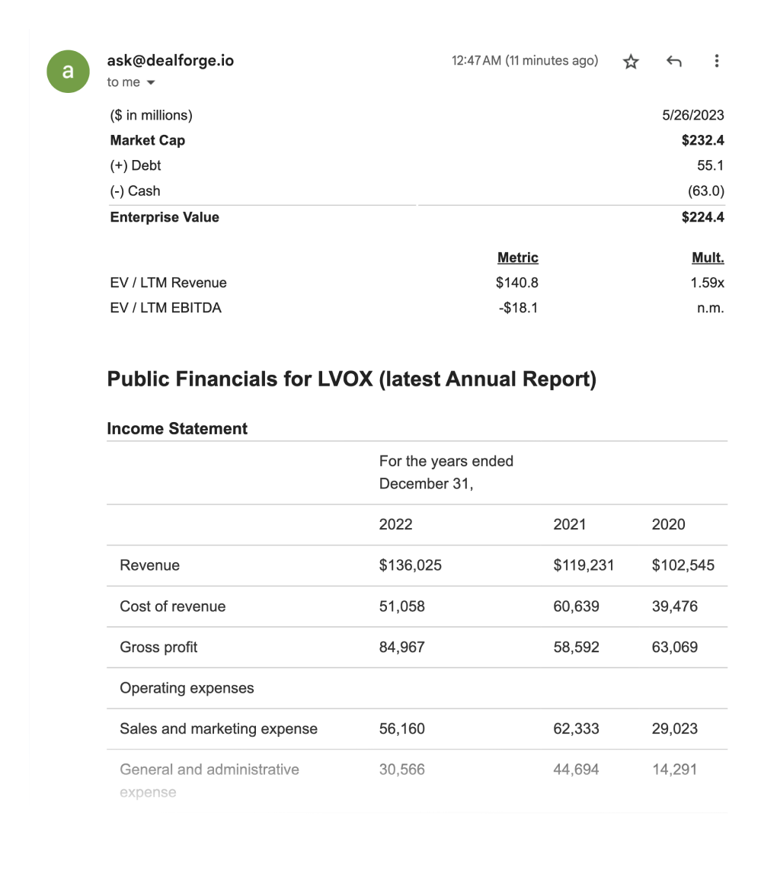Click the 5/26/2023 date
Viewport: 777px width, 880px height.
(693, 115)
